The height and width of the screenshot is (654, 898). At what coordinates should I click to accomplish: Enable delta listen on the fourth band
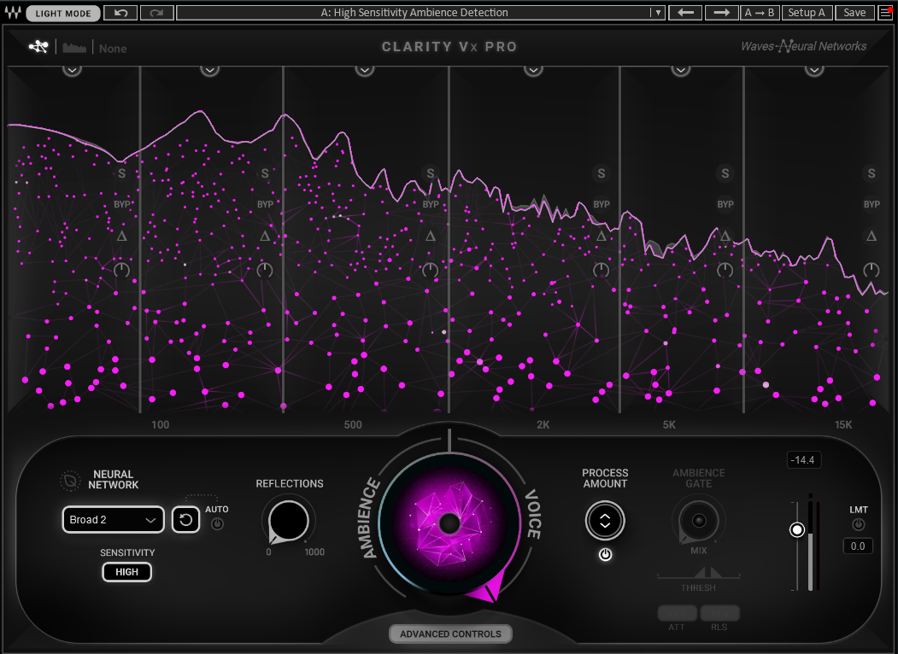pyautogui.click(x=601, y=236)
